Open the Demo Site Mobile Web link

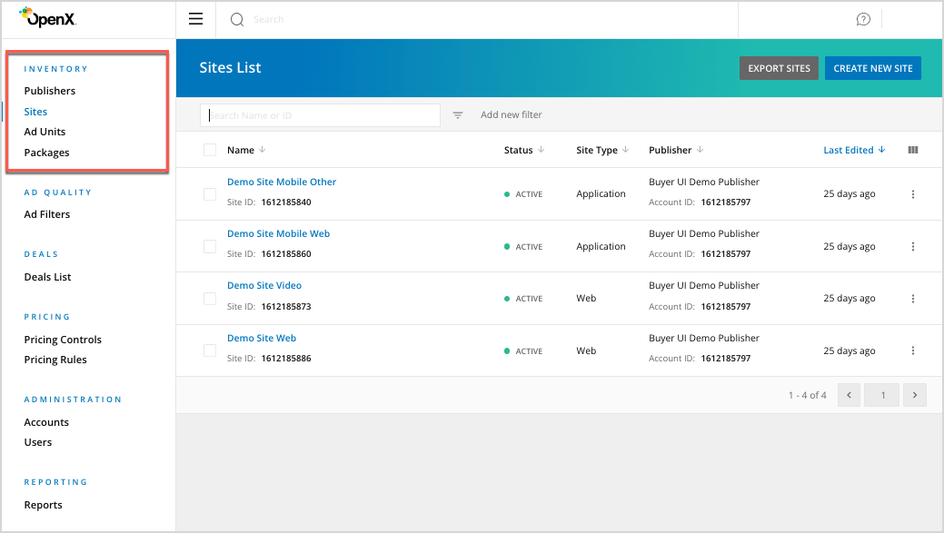pos(278,233)
